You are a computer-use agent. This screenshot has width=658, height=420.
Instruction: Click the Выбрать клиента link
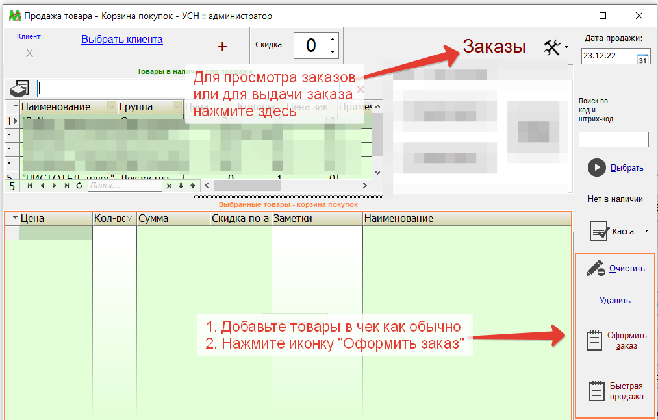[x=122, y=40]
